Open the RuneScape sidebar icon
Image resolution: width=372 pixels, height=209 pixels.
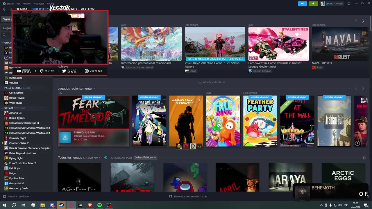coord(6,78)
